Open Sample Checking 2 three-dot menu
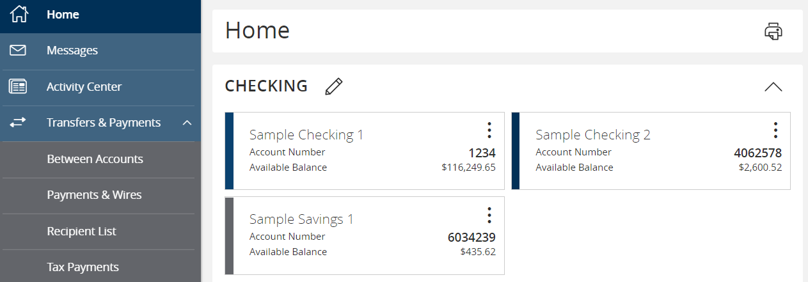The height and width of the screenshot is (282, 808). (x=775, y=130)
